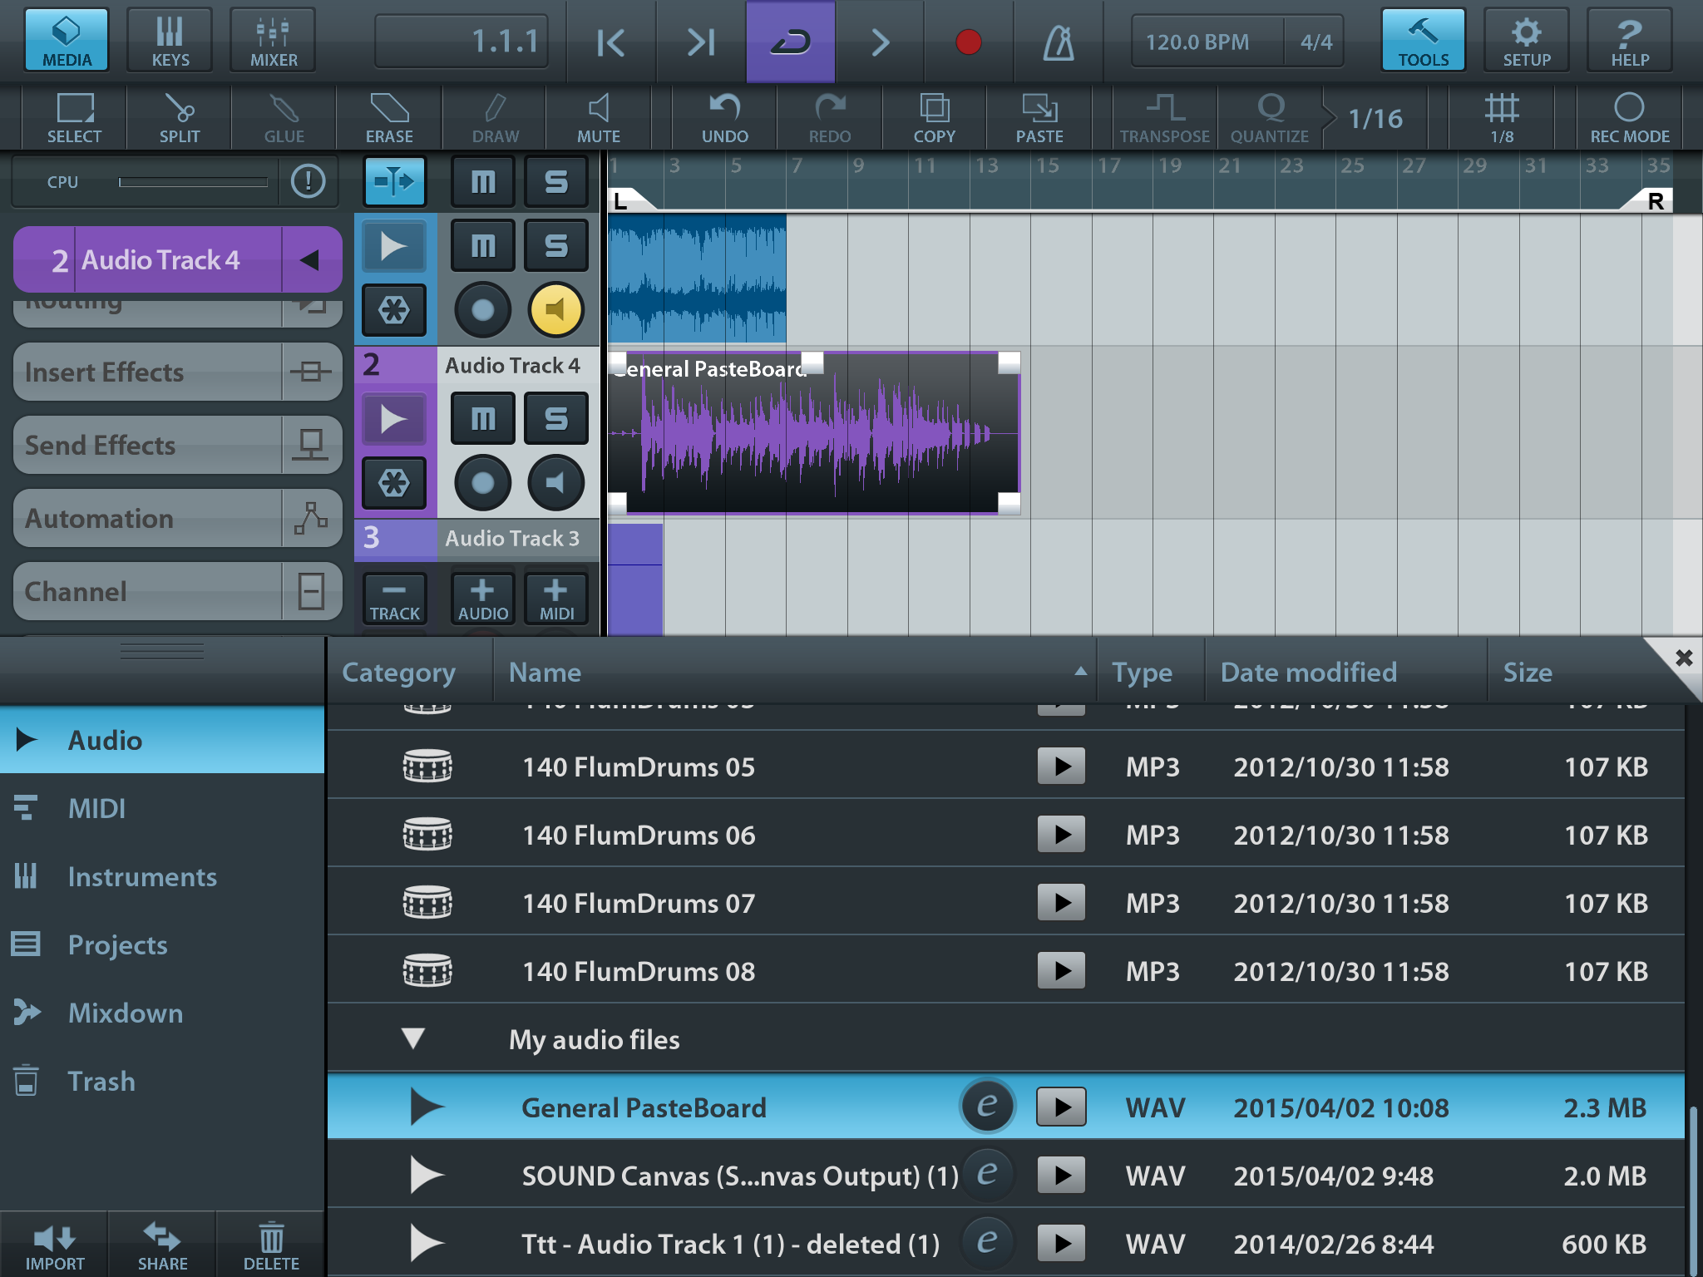
Task: Click the CPU warning exclamation icon
Action: (309, 180)
